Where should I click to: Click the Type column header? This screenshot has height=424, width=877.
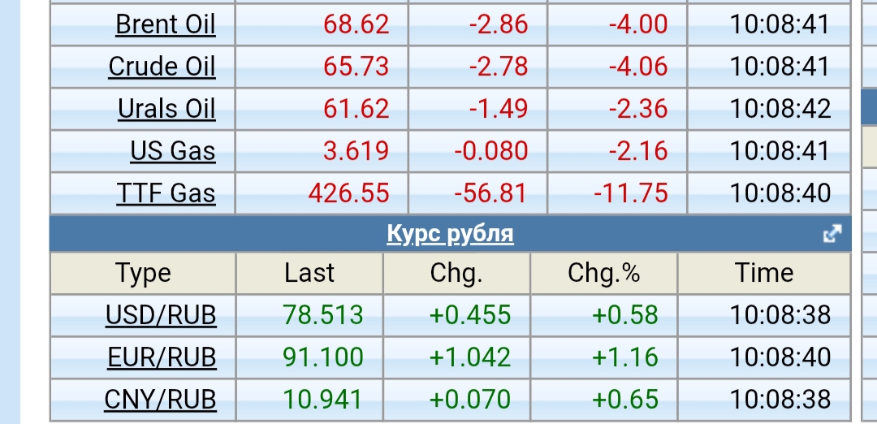coord(143,274)
